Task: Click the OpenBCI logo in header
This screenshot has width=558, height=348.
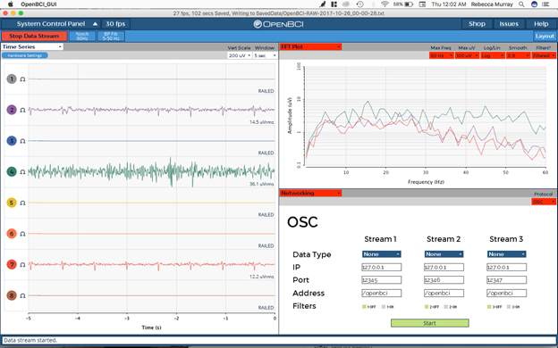Action: 278,24
